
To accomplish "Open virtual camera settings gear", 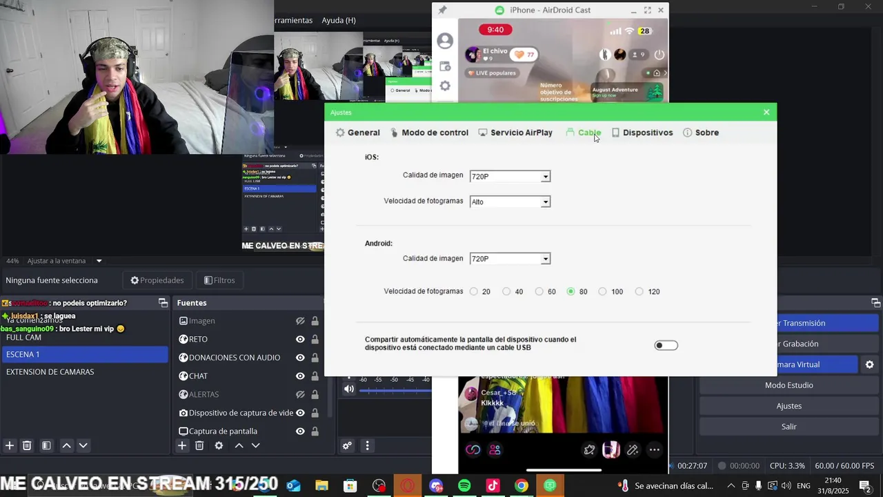I will pos(869,364).
